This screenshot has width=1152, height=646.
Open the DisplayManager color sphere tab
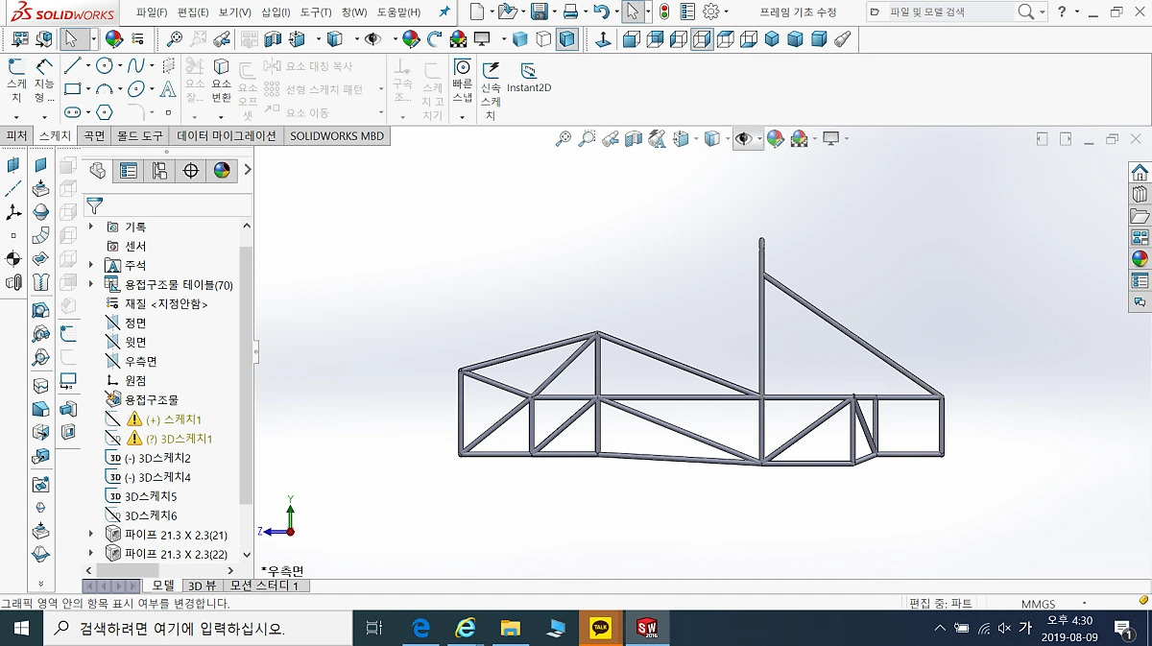tap(222, 171)
